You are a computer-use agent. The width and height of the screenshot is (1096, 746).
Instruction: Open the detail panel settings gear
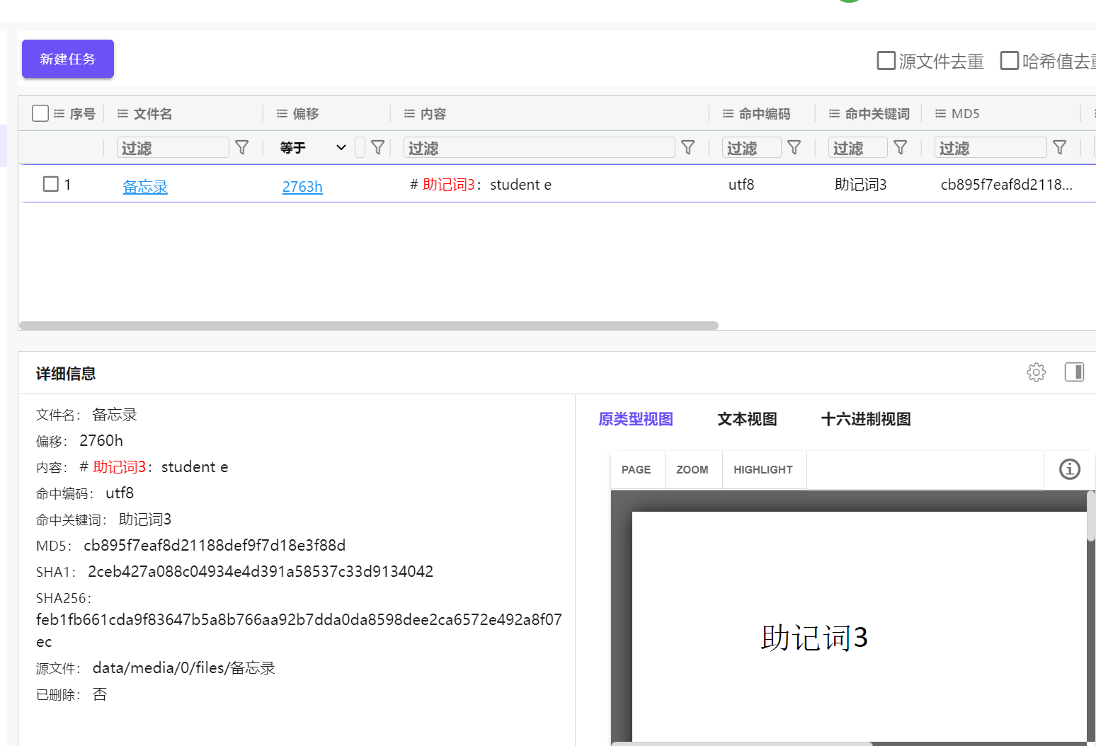coord(1036,372)
